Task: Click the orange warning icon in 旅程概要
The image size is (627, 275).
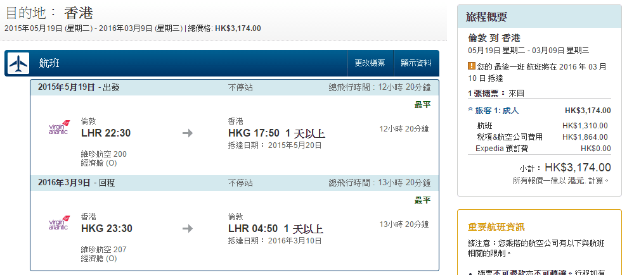Action: tap(471, 66)
